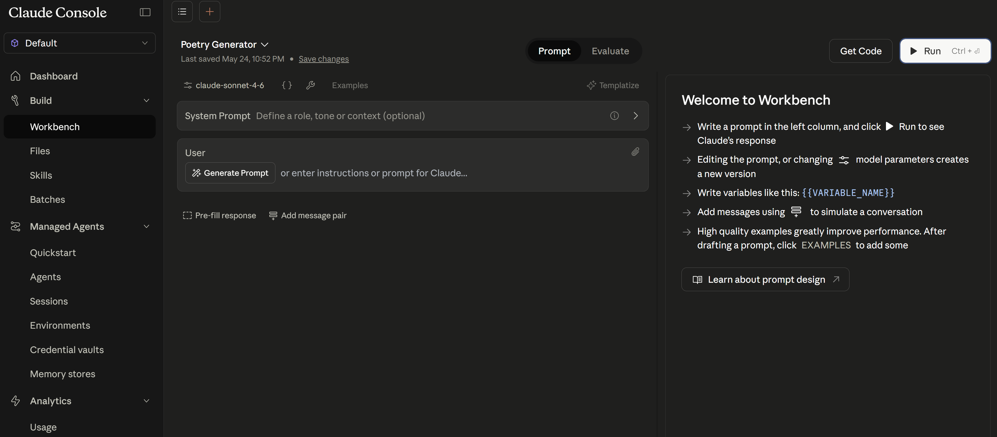This screenshot has height=437, width=997.
Task: Open Memory stores in sidebar
Action: [63, 374]
